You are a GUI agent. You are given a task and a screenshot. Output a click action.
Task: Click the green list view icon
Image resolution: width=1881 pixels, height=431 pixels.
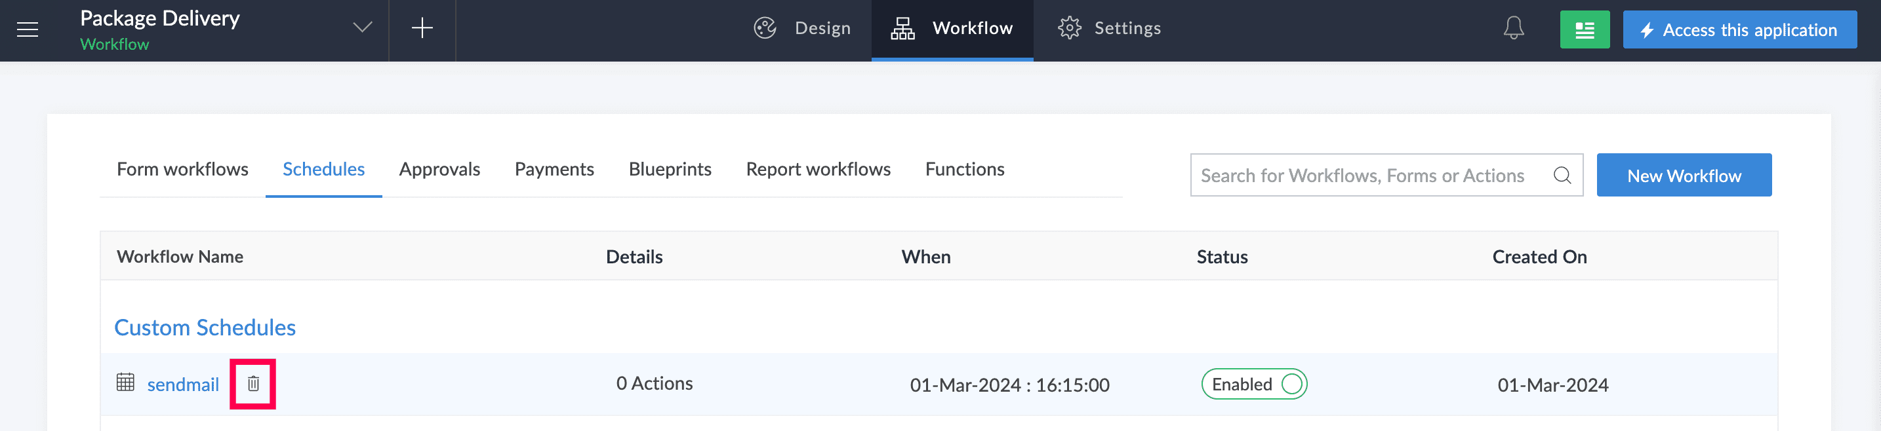coord(1584,30)
